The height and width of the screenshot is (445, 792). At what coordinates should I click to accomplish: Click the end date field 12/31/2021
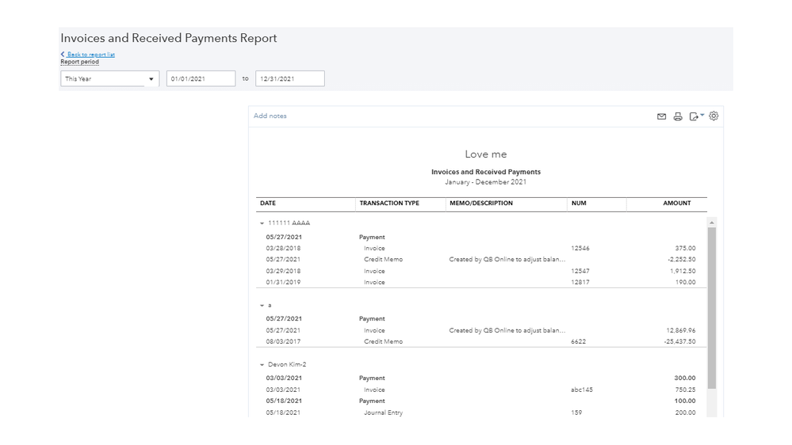289,79
